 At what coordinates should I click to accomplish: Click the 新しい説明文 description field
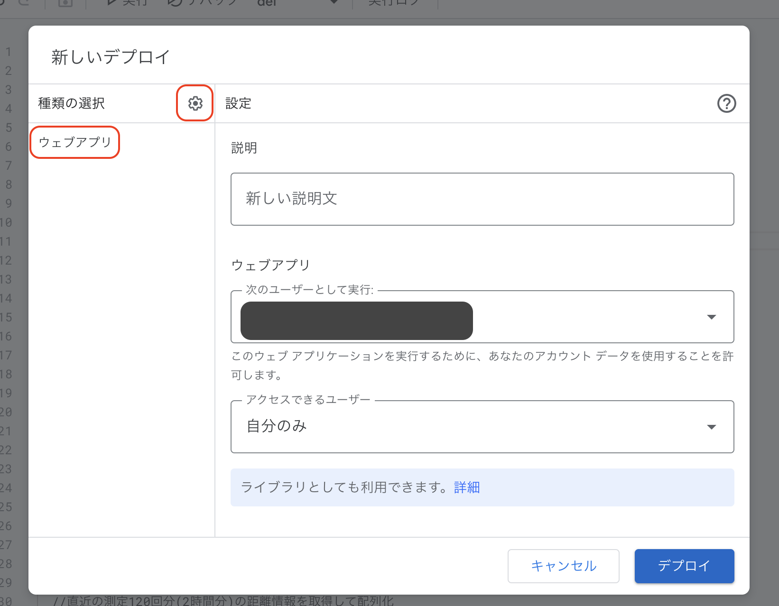pyautogui.click(x=482, y=199)
